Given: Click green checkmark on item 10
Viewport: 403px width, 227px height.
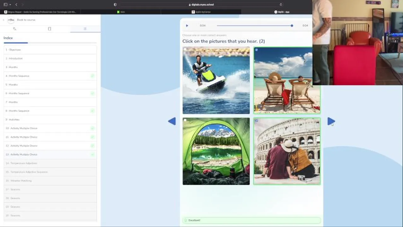Looking at the screenshot, I should [92, 128].
